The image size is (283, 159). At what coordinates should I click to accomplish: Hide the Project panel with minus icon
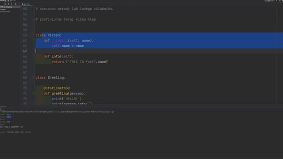click(19, 4)
